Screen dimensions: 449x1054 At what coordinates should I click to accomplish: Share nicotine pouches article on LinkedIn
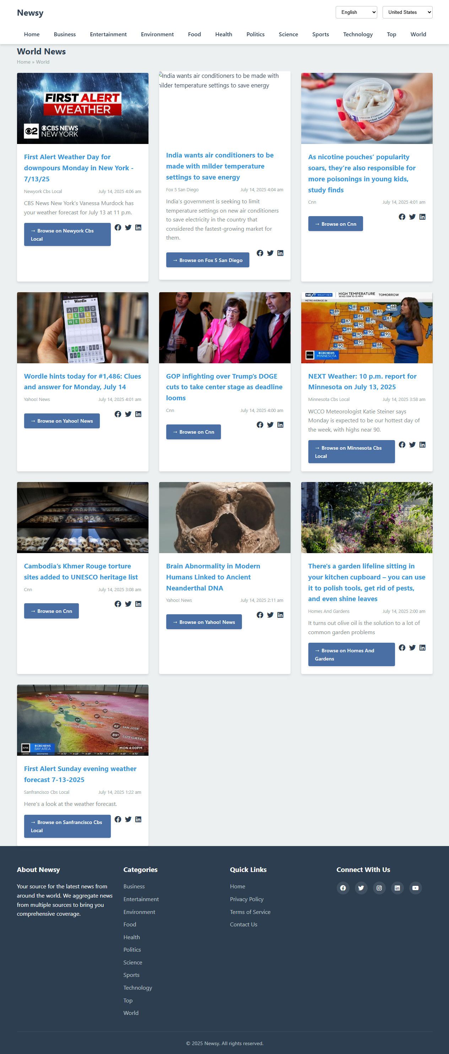[422, 217]
